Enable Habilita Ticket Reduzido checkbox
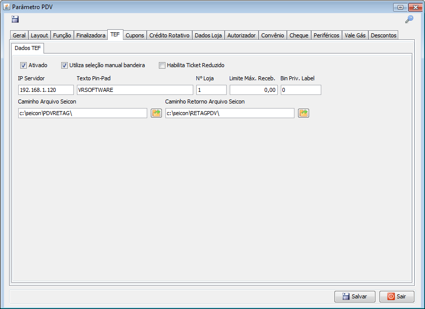 coord(162,65)
